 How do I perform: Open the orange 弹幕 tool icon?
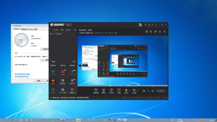(53, 82)
